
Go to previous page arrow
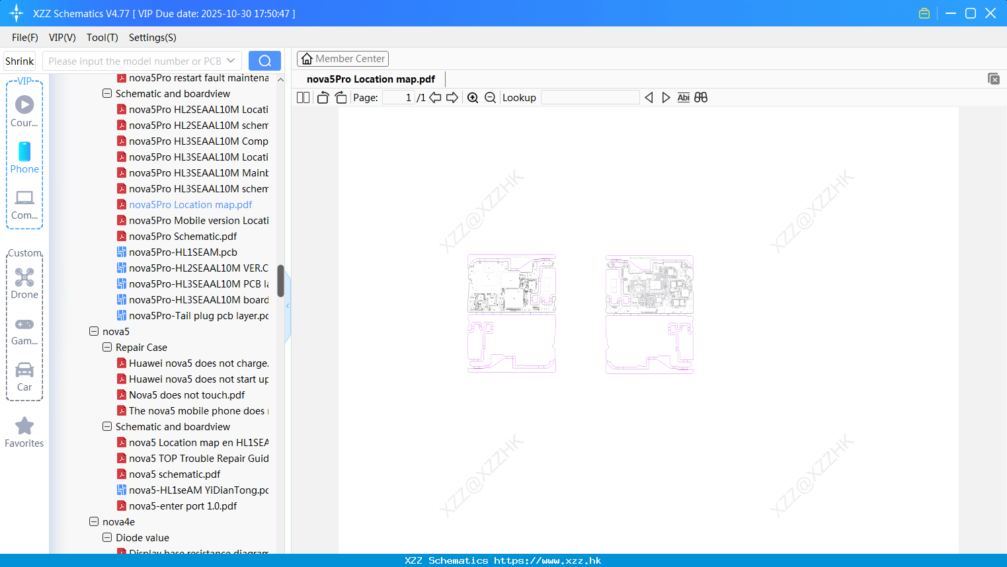pos(435,98)
